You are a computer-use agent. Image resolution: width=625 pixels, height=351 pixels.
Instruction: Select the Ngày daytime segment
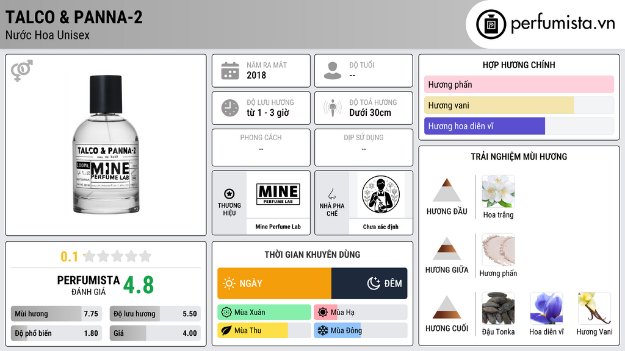point(274,283)
